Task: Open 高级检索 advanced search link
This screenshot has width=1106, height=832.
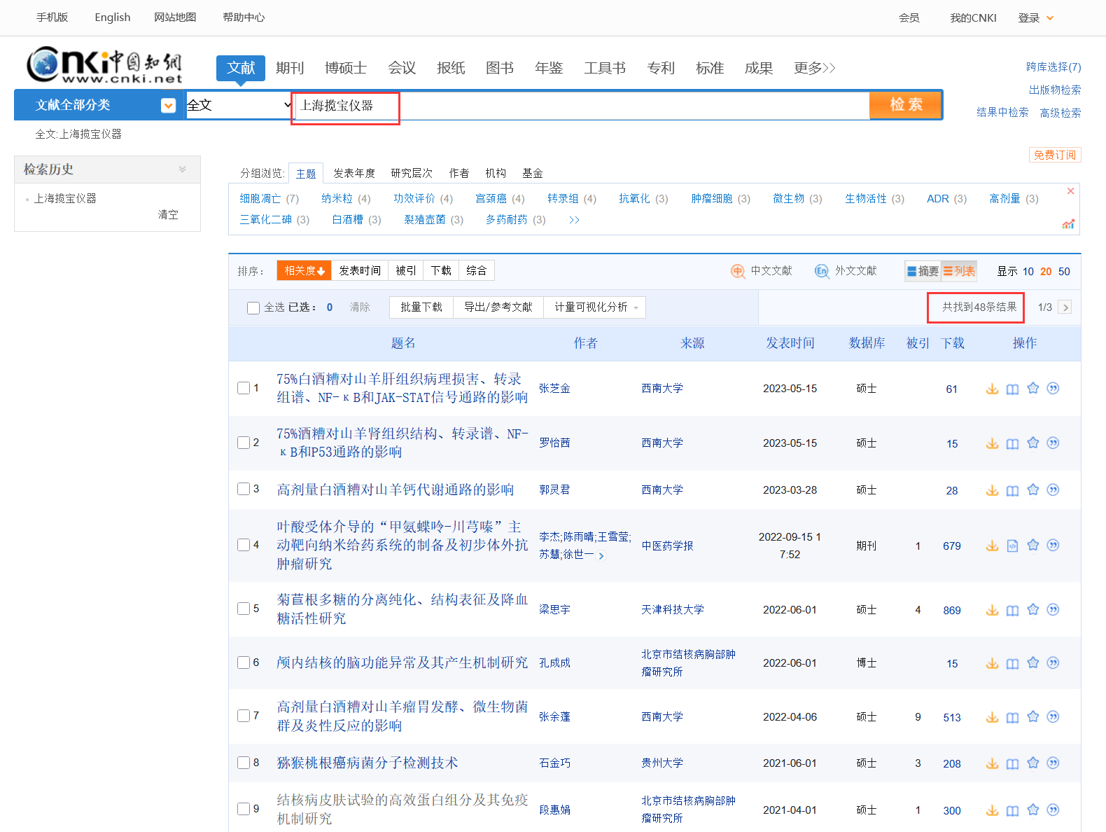Action: coord(1060,113)
